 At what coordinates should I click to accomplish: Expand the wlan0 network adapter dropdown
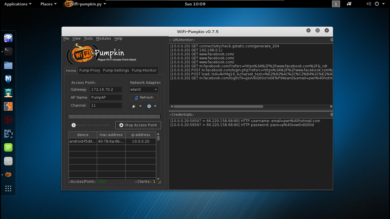pyautogui.click(x=144, y=90)
